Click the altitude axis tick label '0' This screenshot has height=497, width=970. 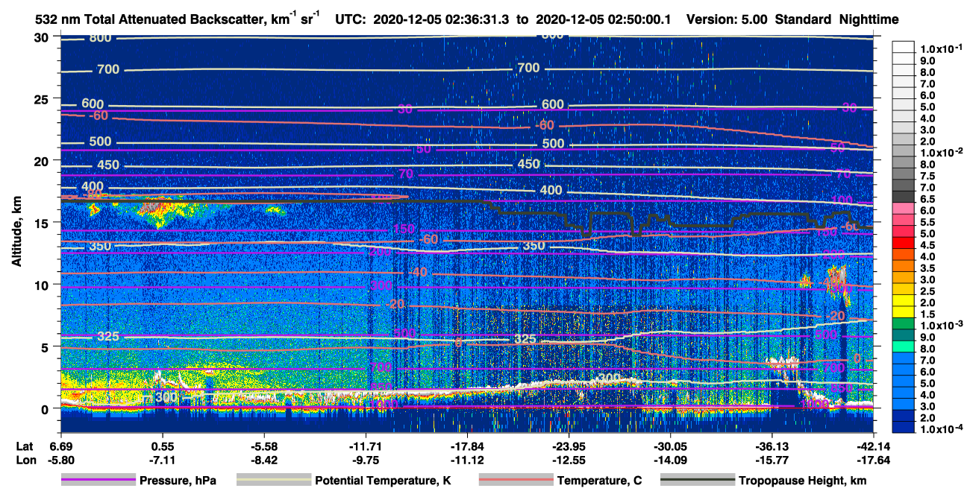point(46,408)
